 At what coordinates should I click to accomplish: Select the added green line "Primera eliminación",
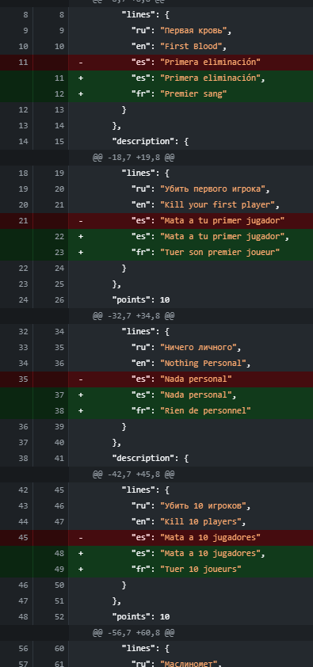tap(157, 78)
